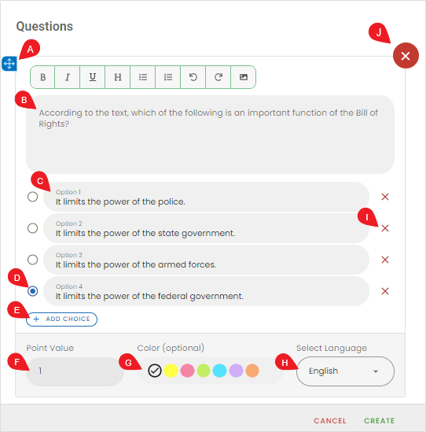Choose Option 3 radio button as the answer
Viewport: 426px width, 432px height.
point(33,260)
